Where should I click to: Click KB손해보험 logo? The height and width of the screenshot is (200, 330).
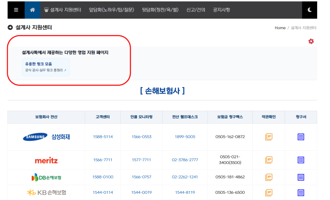click(x=46, y=193)
